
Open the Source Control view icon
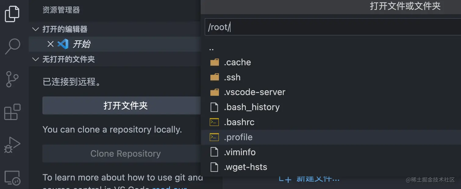[12, 79]
